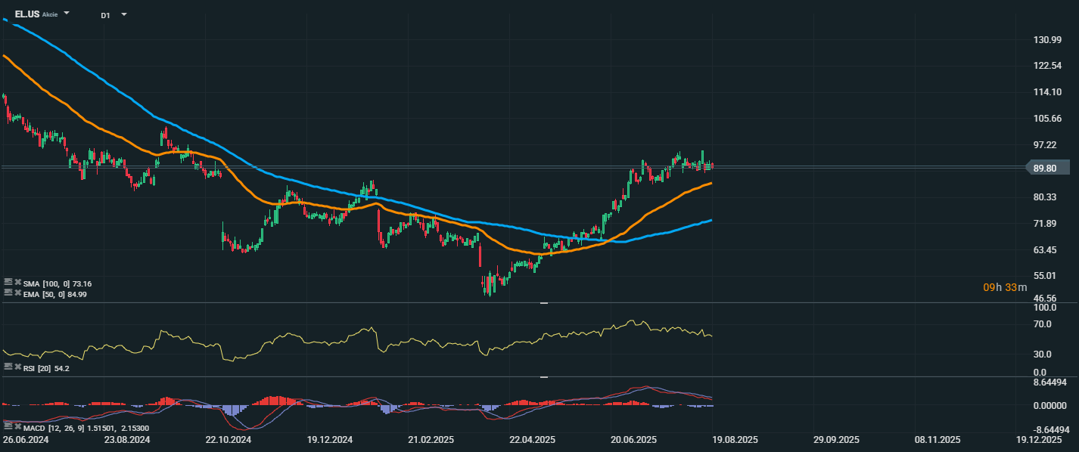This screenshot has width=1079, height=452.
Task: Click the 122.54 price axis label
Action: tap(1046, 66)
